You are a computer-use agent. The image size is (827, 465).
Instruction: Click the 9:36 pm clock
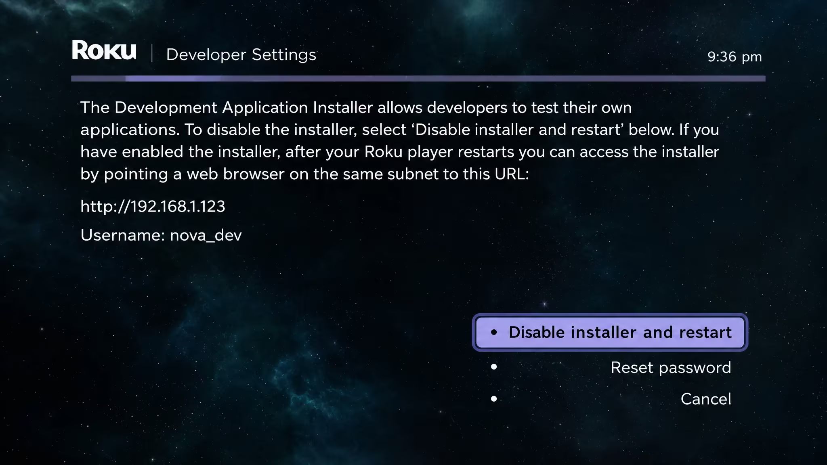coord(735,57)
